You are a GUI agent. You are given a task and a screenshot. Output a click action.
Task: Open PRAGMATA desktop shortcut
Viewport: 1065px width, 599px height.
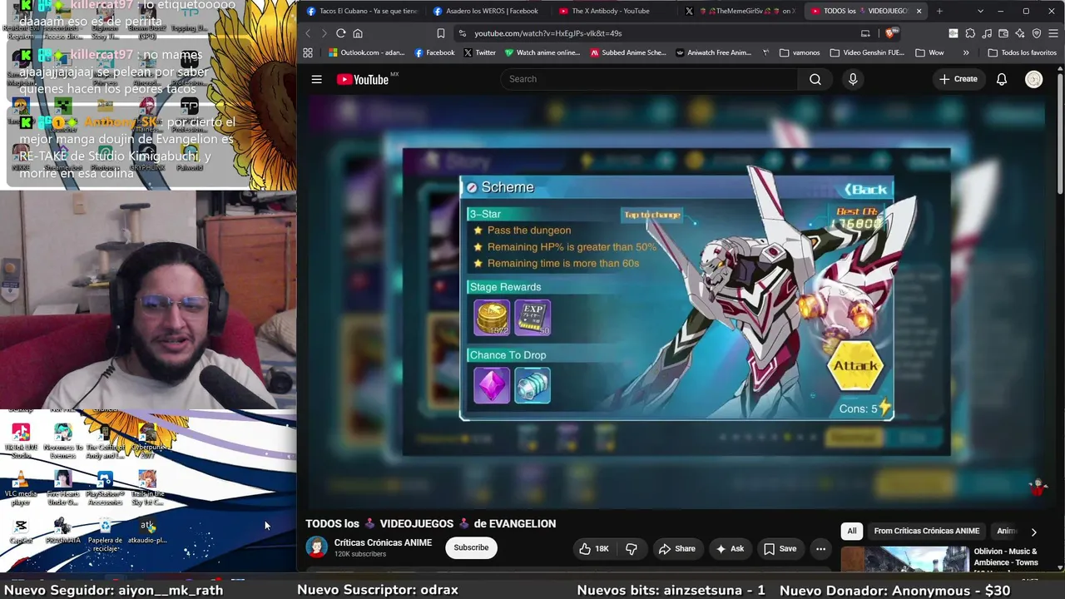tap(62, 532)
